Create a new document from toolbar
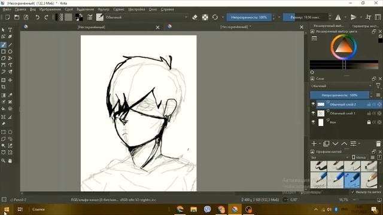 (x=7, y=17)
